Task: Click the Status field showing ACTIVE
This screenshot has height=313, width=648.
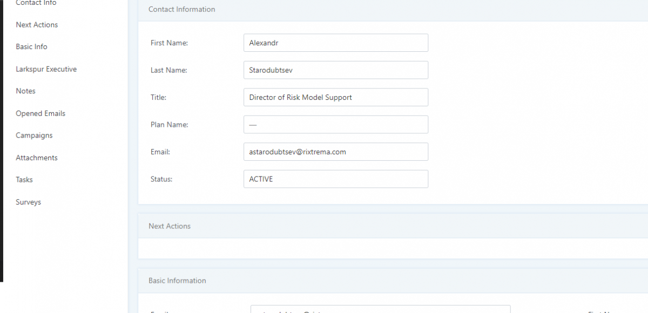Action: (335, 179)
